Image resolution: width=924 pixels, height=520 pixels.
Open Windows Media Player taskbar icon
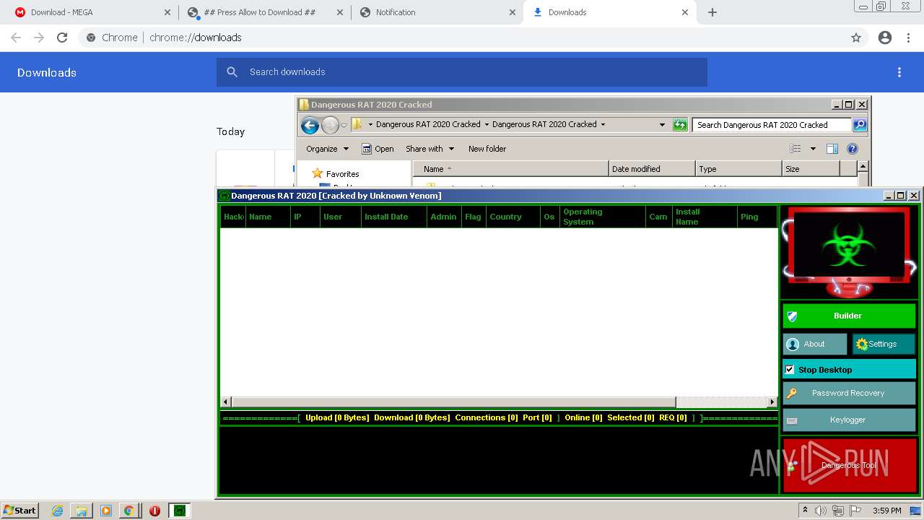[106, 511]
